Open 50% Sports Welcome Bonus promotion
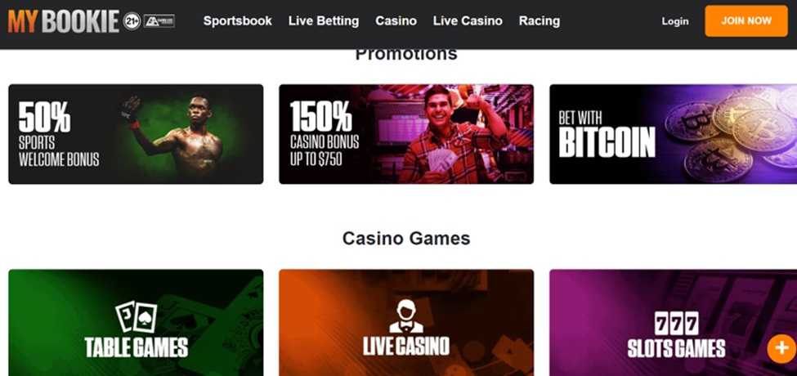797x376 pixels. pyautogui.click(x=136, y=134)
